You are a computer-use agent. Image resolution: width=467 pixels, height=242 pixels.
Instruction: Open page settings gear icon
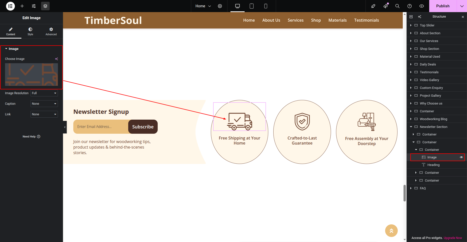(x=220, y=6)
